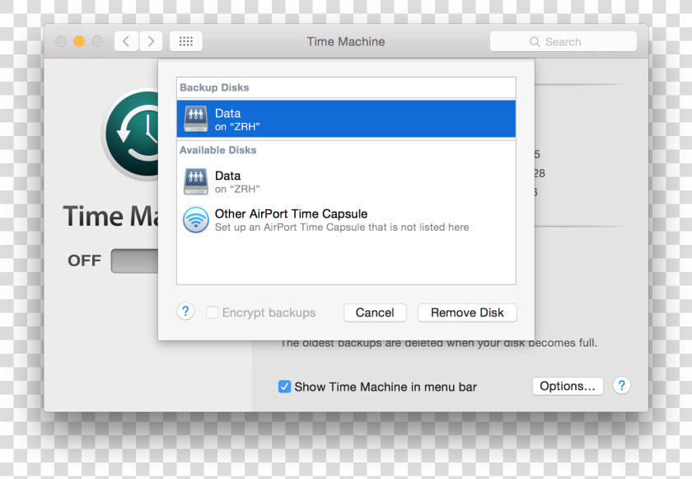The image size is (692, 479).
Task: Focus the Search field
Action: point(563,41)
